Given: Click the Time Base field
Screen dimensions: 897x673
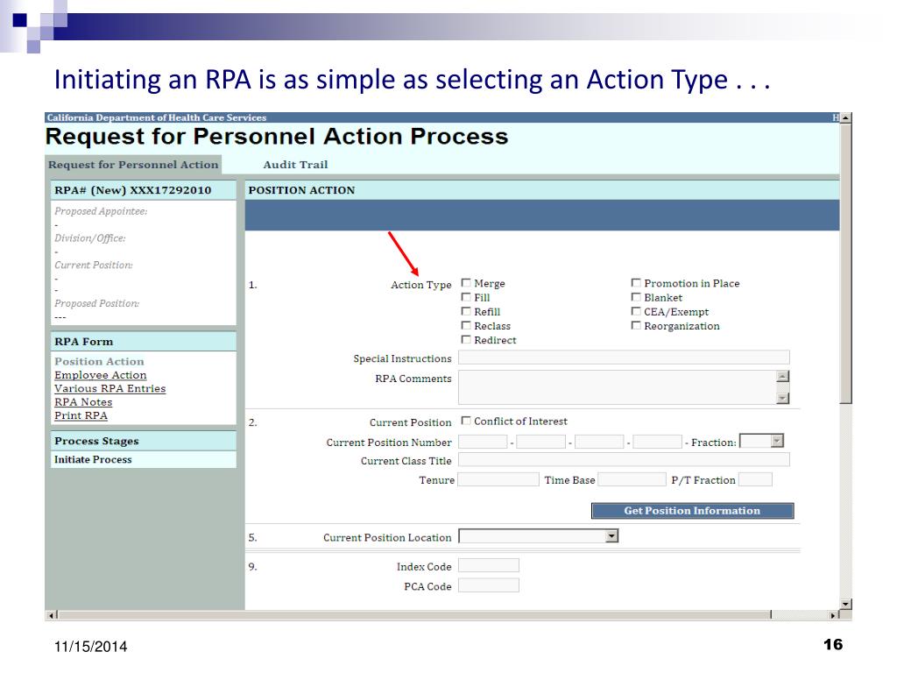Looking at the screenshot, I should (x=632, y=479).
